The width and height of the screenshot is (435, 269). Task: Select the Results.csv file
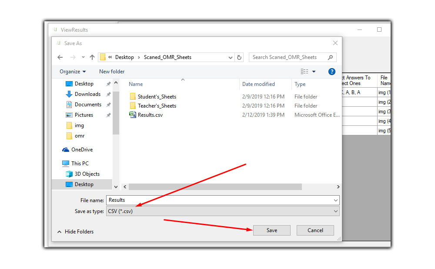click(150, 115)
